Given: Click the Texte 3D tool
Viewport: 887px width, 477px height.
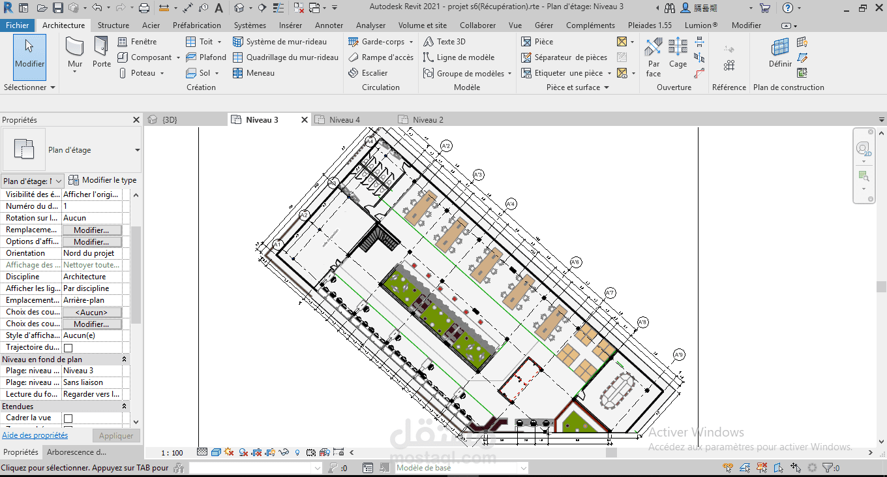Looking at the screenshot, I should point(444,41).
